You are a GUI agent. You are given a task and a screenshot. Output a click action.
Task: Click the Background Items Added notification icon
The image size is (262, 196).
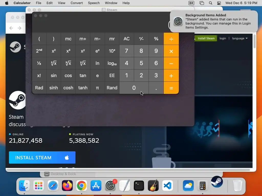178,21
